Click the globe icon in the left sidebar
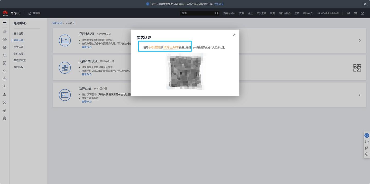Screen dimensions: 370x184 pos(4,118)
